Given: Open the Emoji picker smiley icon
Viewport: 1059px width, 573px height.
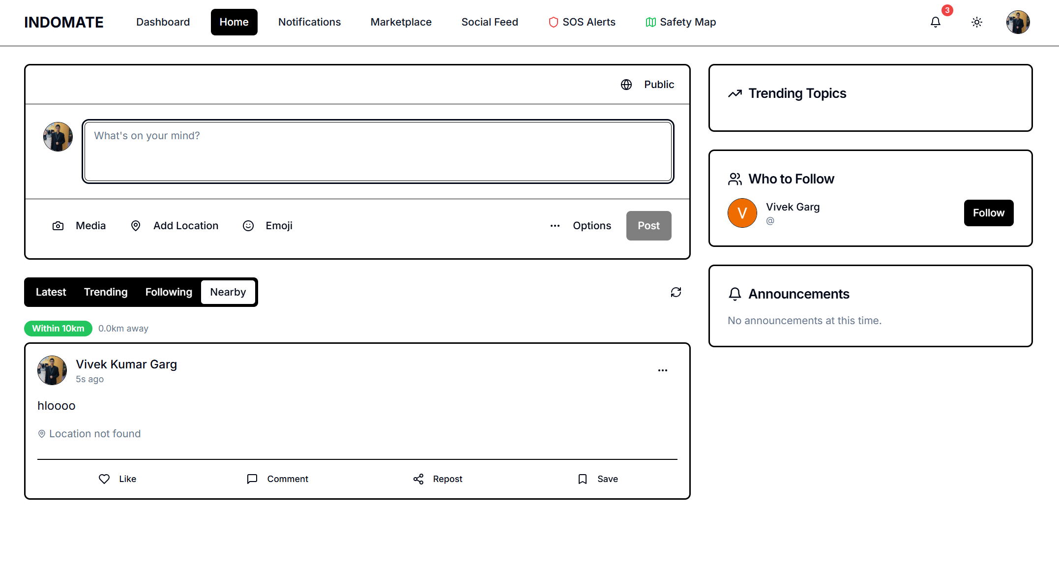Looking at the screenshot, I should [x=248, y=226].
